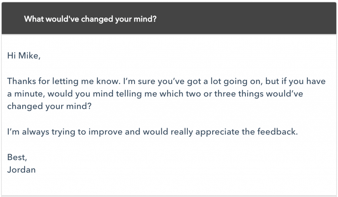Screen dimensions: 338x197
Task: Click the subject line "What would've changed your mind?"
Action: coord(90,19)
